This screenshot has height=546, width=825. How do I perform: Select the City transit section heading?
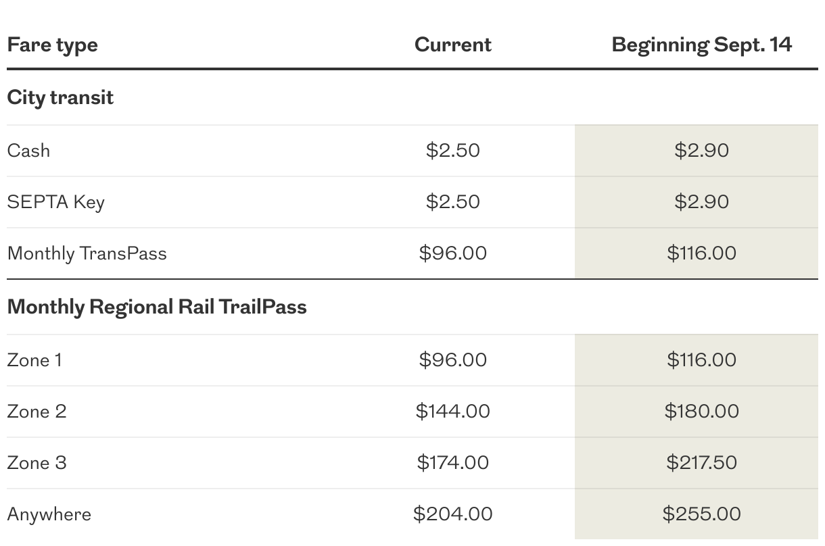pos(60,97)
